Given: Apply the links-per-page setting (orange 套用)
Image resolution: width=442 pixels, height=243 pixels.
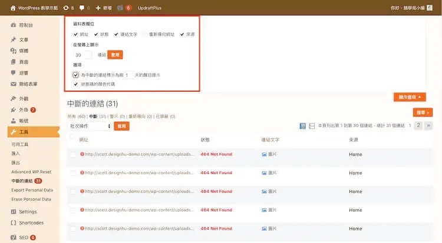Looking at the screenshot, I should click(115, 55).
